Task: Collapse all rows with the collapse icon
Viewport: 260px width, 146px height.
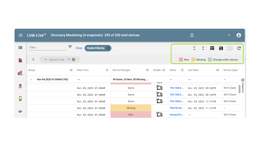Action: point(203,48)
